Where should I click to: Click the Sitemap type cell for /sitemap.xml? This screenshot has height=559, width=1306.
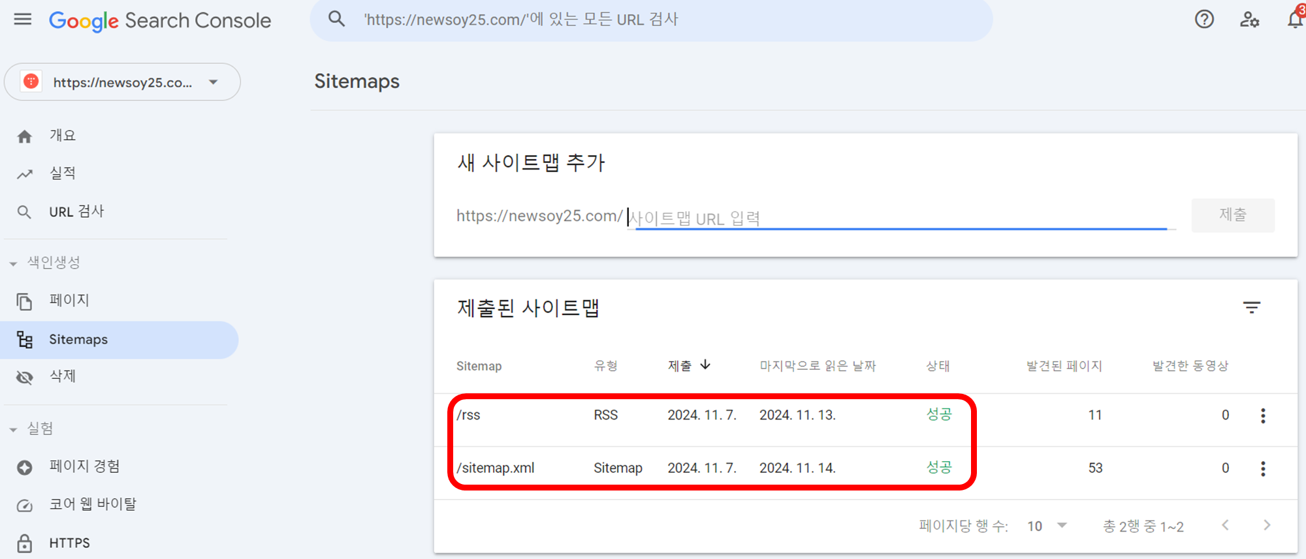(618, 468)
